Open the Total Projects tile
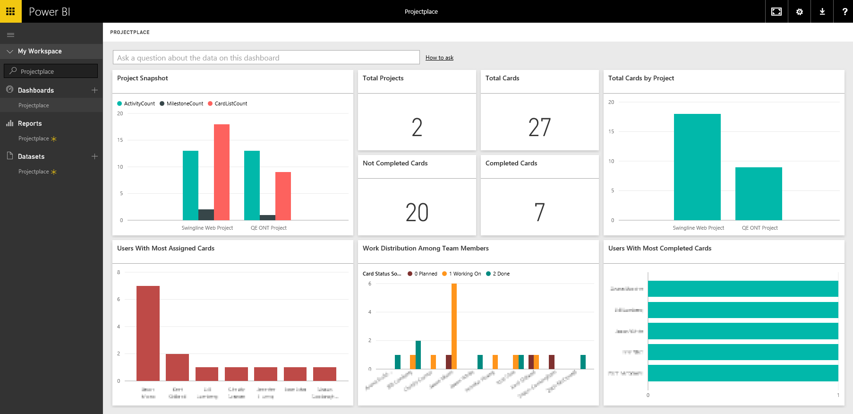Screen dimensions: 853x414 (x=417, y=110)
